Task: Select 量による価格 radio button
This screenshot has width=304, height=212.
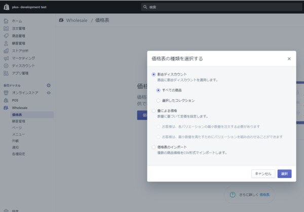Action: [154, 111]
